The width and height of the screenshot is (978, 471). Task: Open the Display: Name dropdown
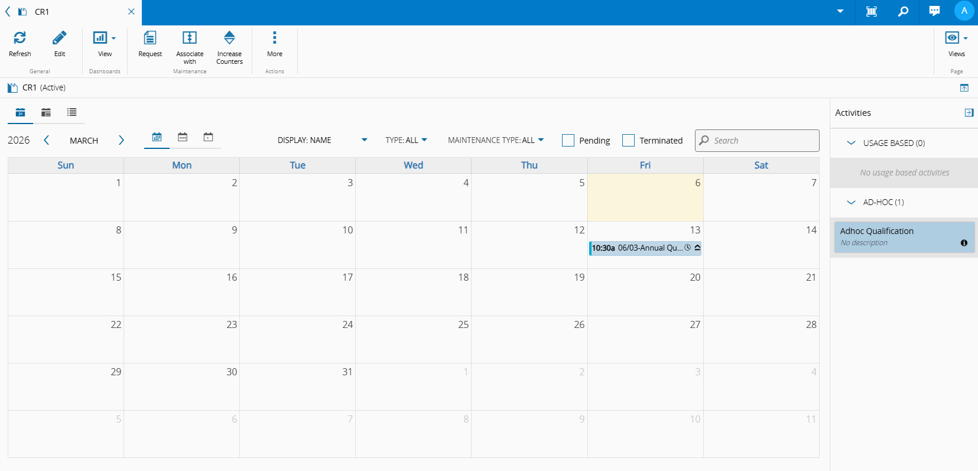pos(322,141)
